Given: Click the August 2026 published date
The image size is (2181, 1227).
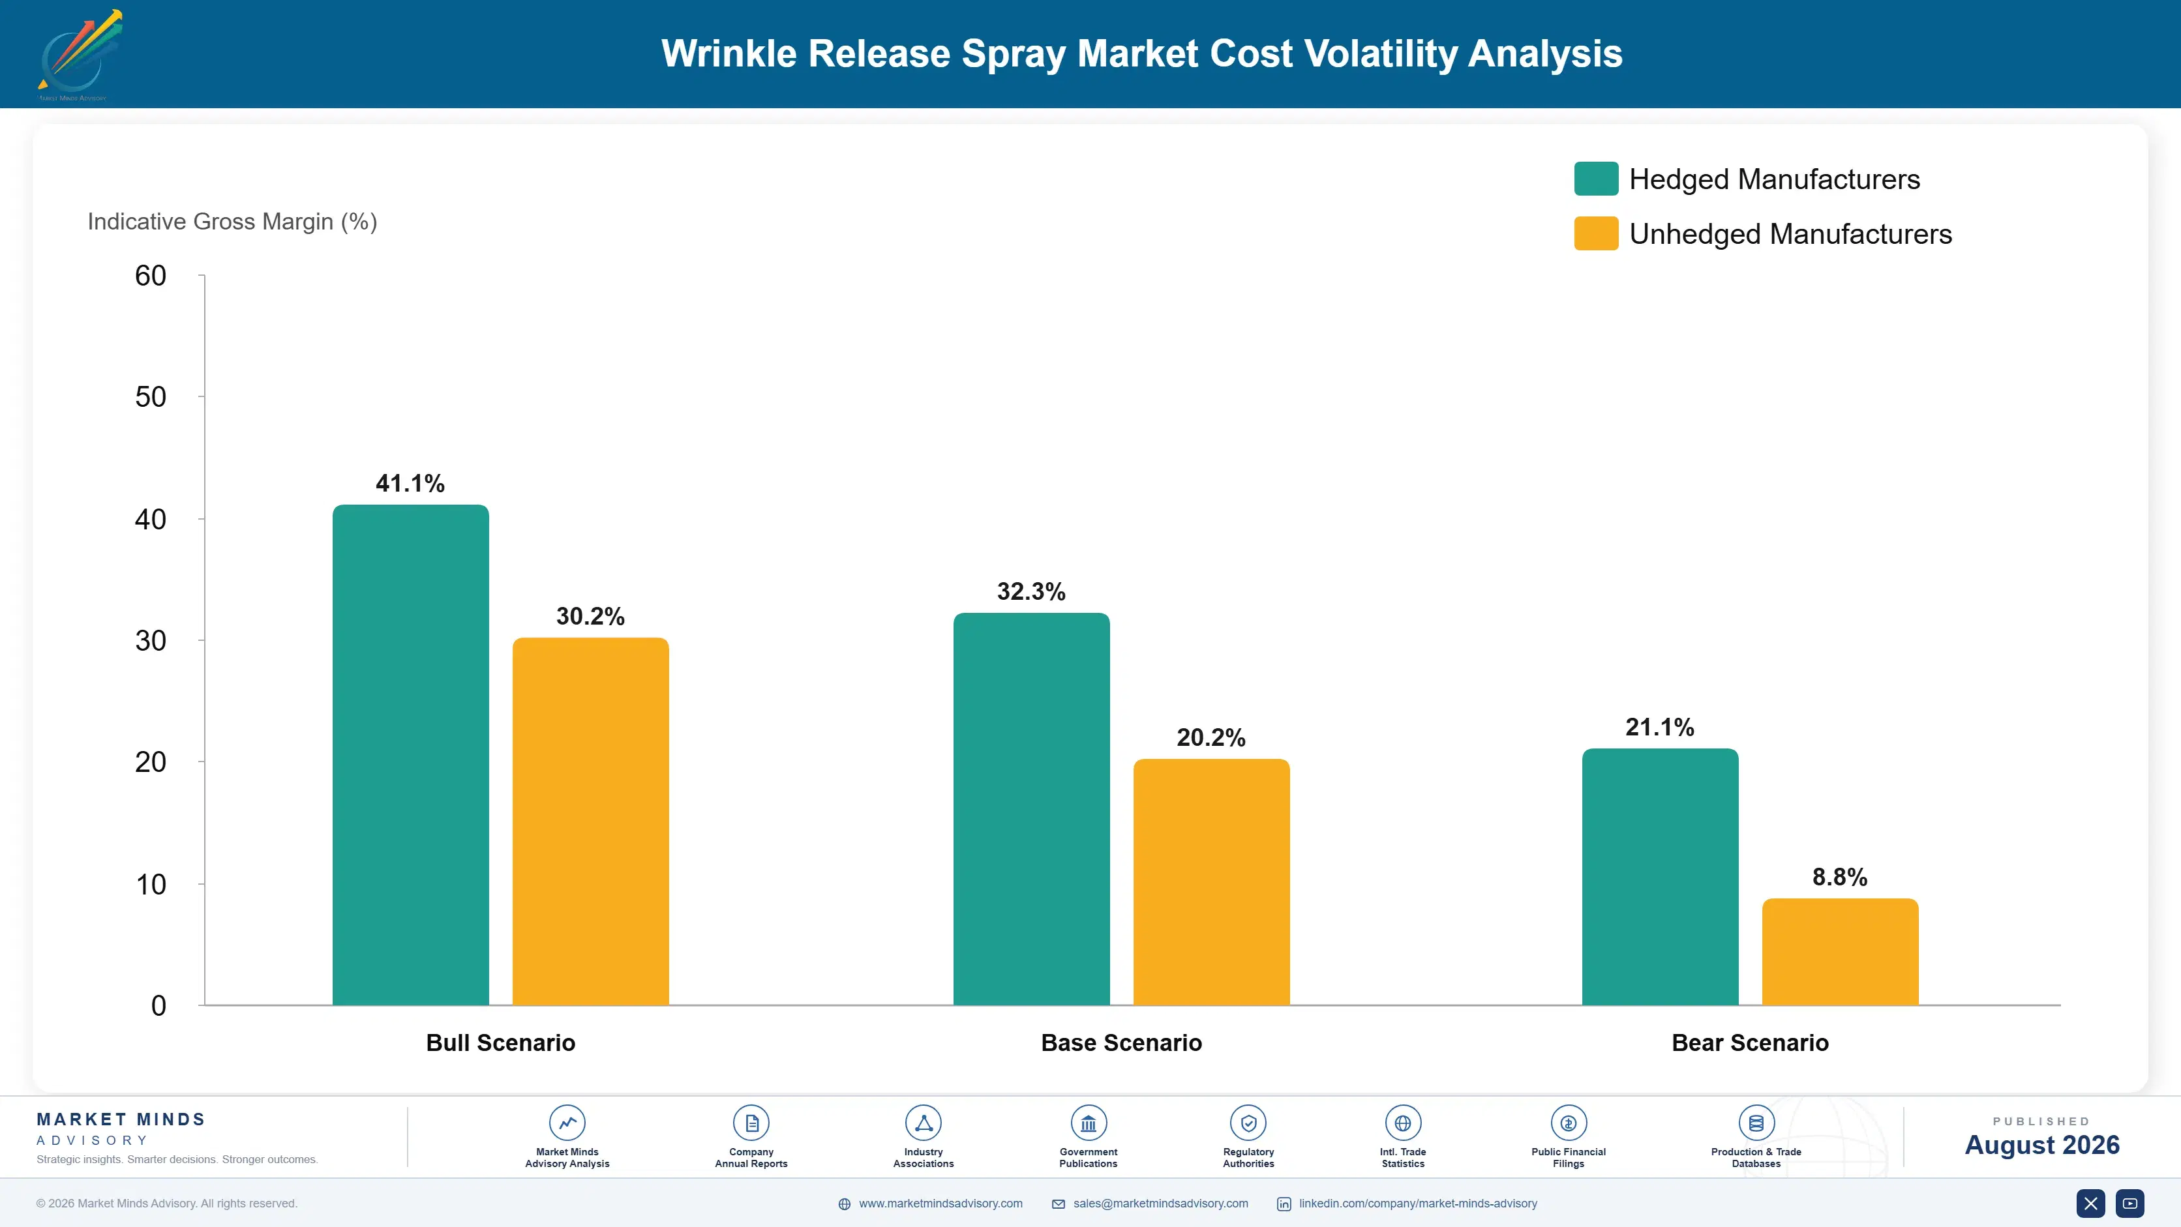Looking at the screenshot, I should (x=2042, y=1145).
